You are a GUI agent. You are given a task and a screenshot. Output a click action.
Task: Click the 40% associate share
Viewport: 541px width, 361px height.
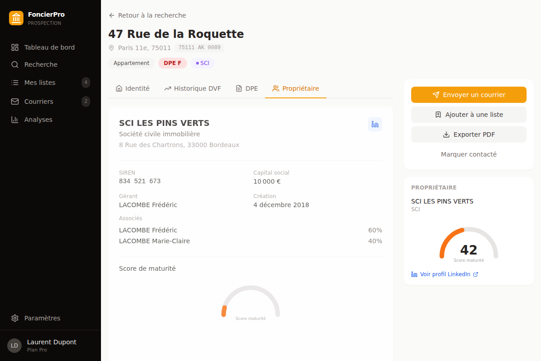pyautogui.click(x=375, y=241)
